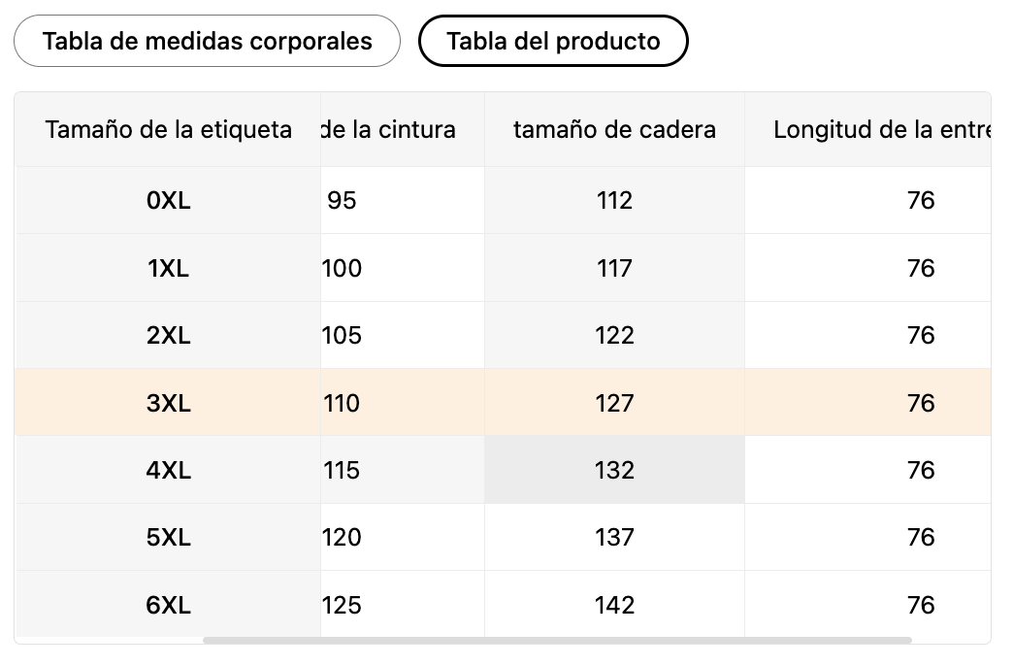Select the 2XL size row label
Image resolution: width=1013 pixels, height=666 pixels.
(x=168, y=336)
